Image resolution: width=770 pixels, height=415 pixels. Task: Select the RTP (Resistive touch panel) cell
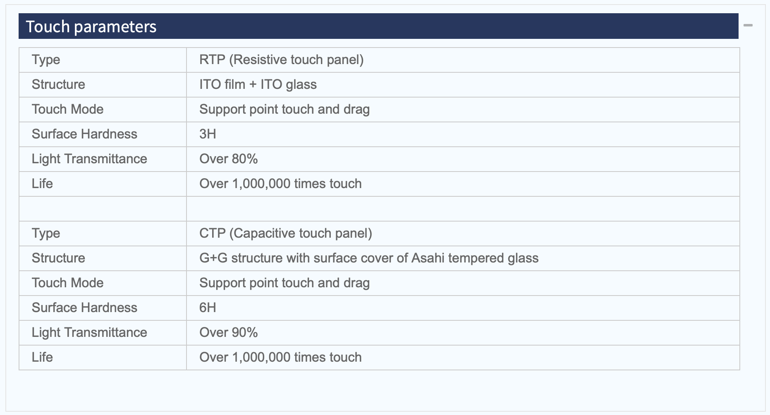point(463,60)
